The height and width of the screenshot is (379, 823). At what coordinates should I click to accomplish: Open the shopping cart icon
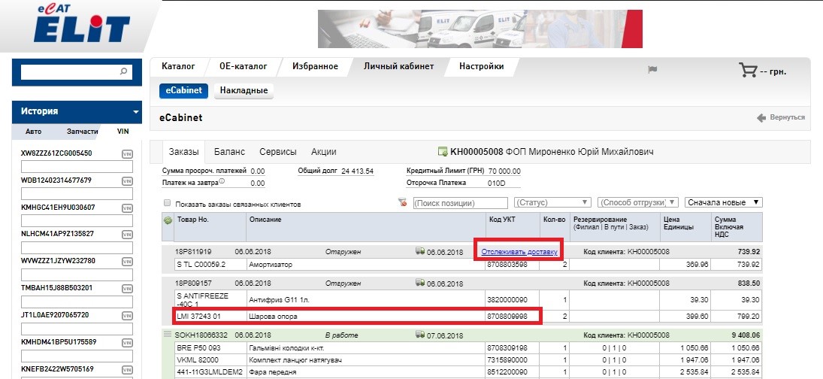[x=748, y=70]
